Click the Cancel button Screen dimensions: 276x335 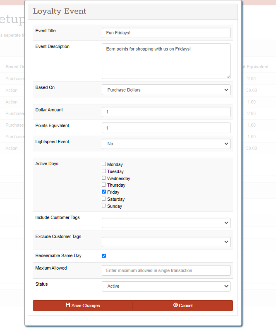point(183,306)
